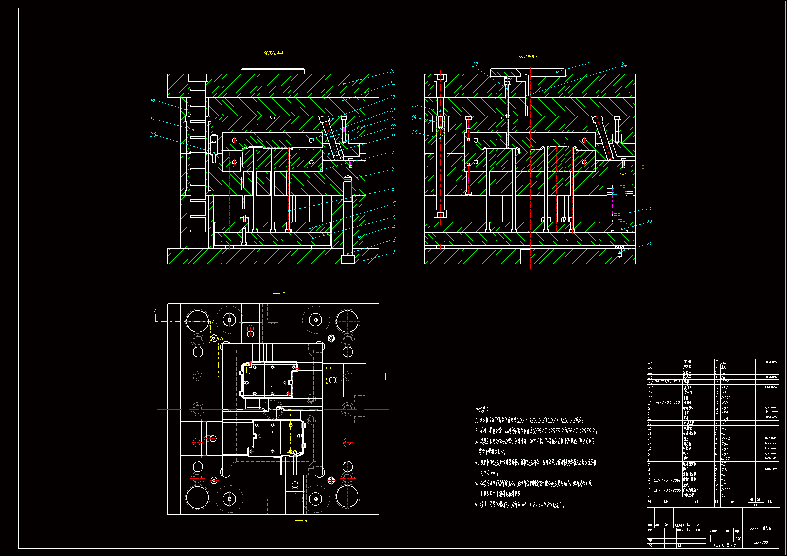This screenshot has width=787, height=556.
Task: Select part callout number 1
Action: point(393,252)
